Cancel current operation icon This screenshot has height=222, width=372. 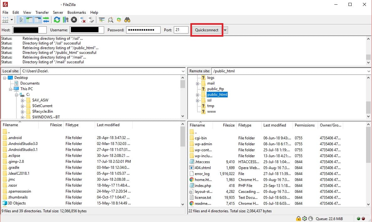click(74, 20)
